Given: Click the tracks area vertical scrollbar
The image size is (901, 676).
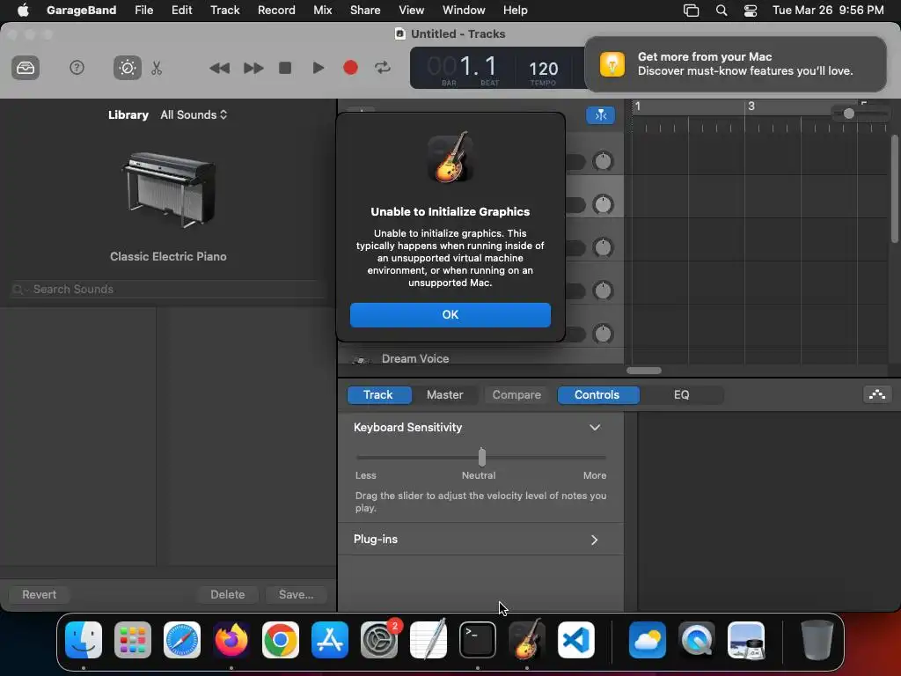Looking at the screenshot, I should tap(894, 188).
